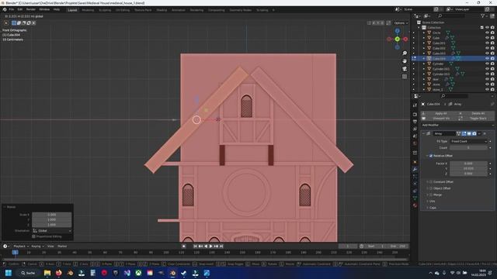Adjust the Array Count field
This screenshot has width=497, height=279.
click(x=468, y=148)
